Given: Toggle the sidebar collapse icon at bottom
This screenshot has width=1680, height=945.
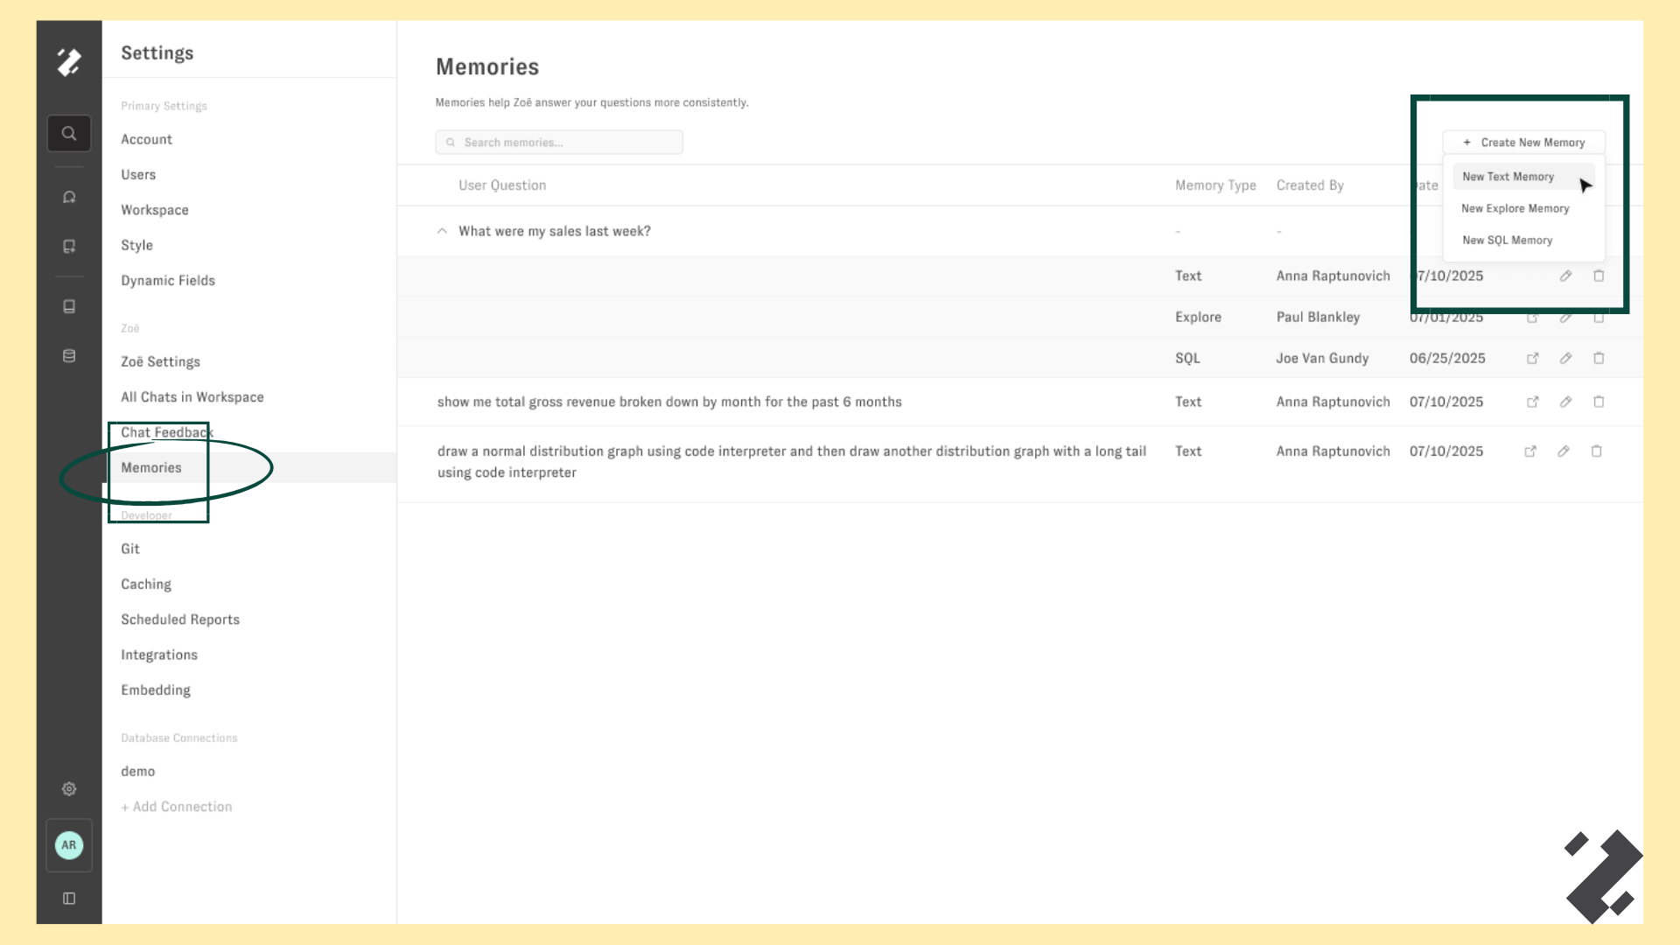Looking at the screenshot, I should (69, 899).
